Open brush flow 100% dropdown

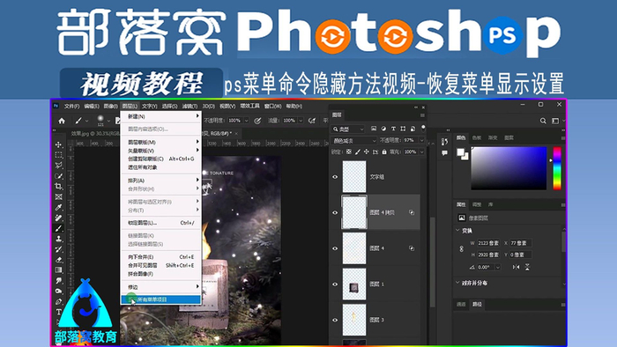[x=301, y=121]
